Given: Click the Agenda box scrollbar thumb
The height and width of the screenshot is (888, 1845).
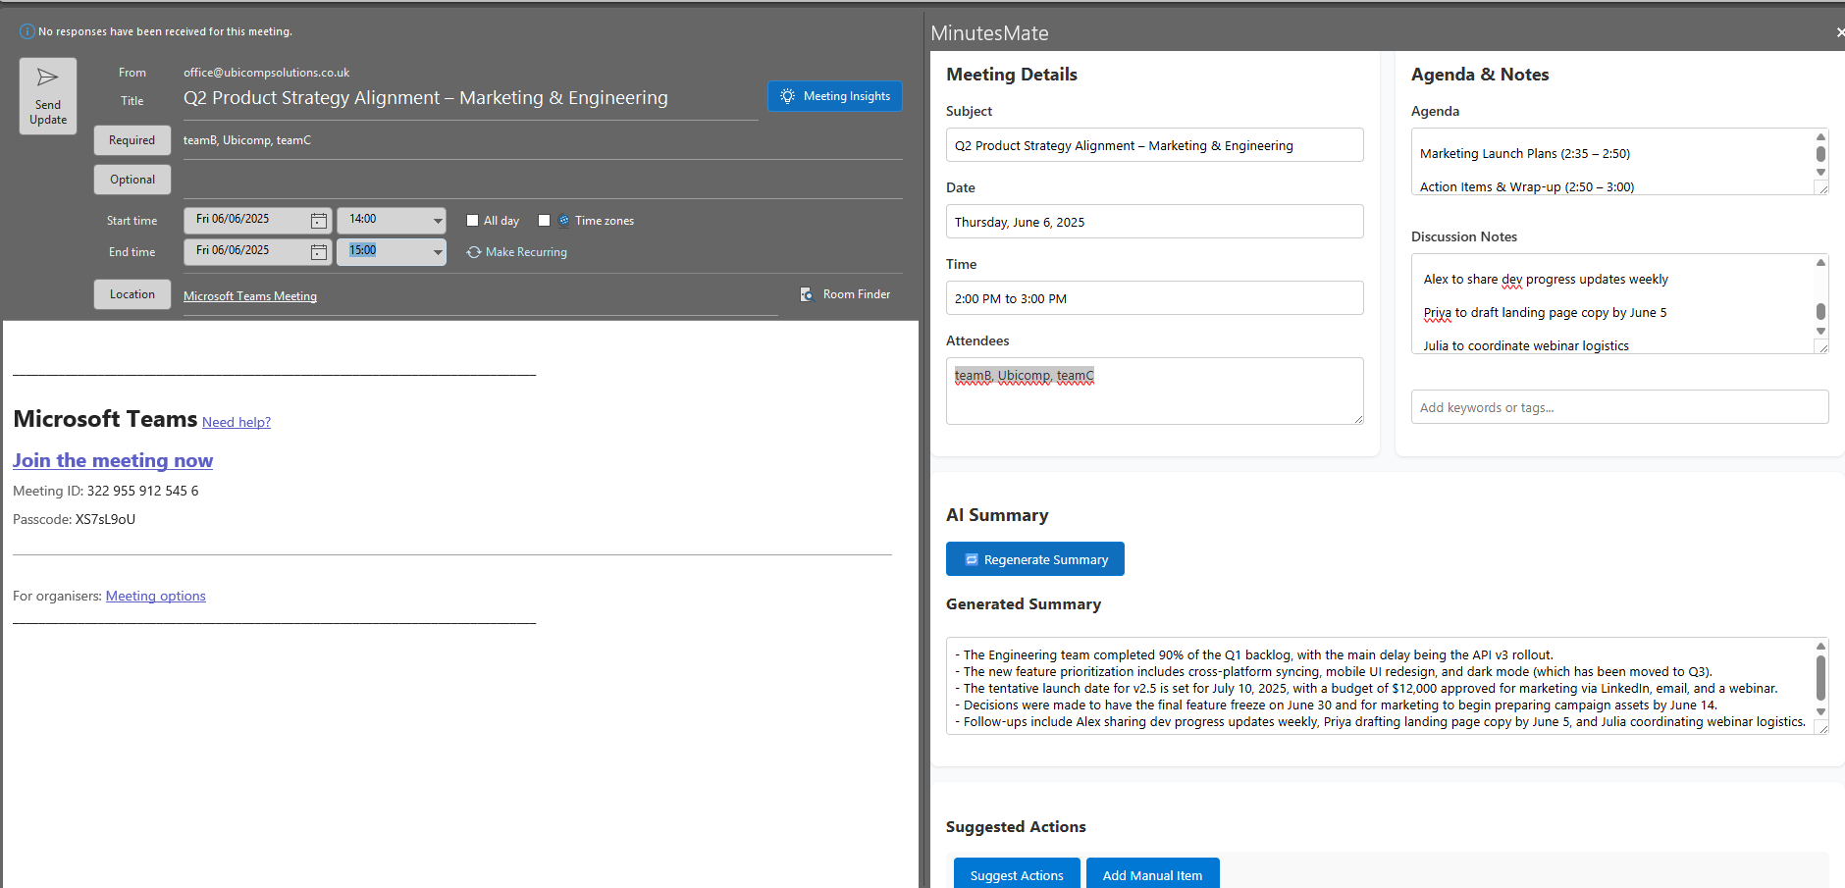Looking at the screenshot, I should click(1820, 154).
